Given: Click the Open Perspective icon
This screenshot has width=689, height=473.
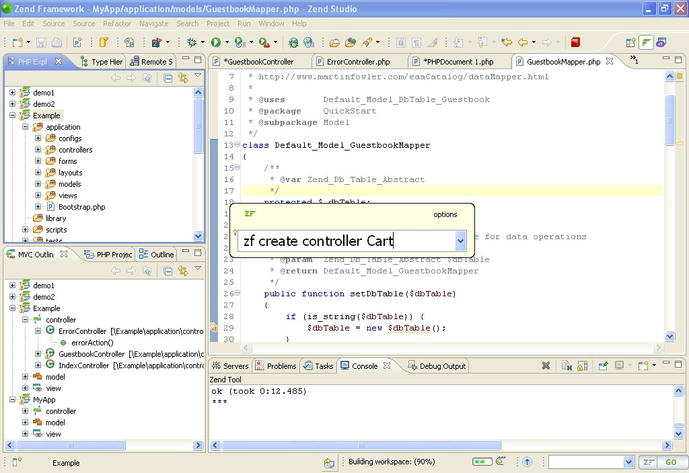Looking at the screenshot, I should point(630,42).
